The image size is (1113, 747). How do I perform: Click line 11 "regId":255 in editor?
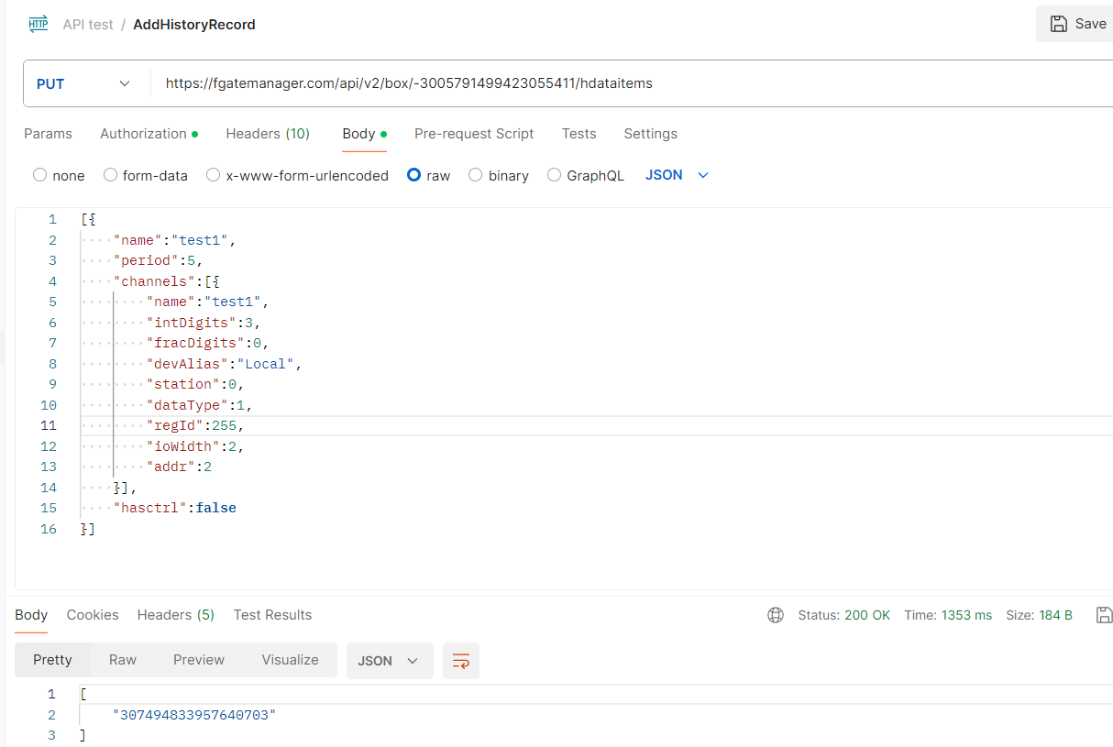tap(195, 426)
